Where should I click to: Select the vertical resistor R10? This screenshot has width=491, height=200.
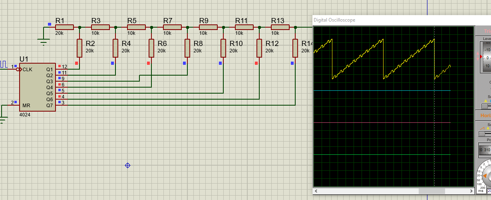[x=223, y=48]
